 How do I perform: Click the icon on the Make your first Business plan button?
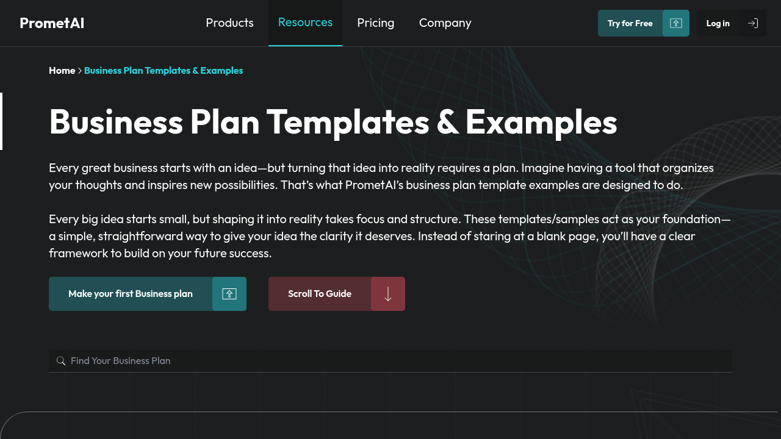pyautogui.click(x=229, y=294)
